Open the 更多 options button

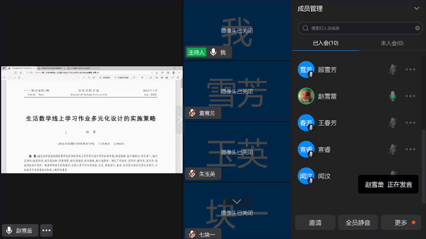pos(401,222)
